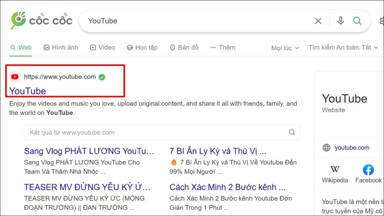
Task: Open the Thêm overflow menu
Action: pos(223,47)
